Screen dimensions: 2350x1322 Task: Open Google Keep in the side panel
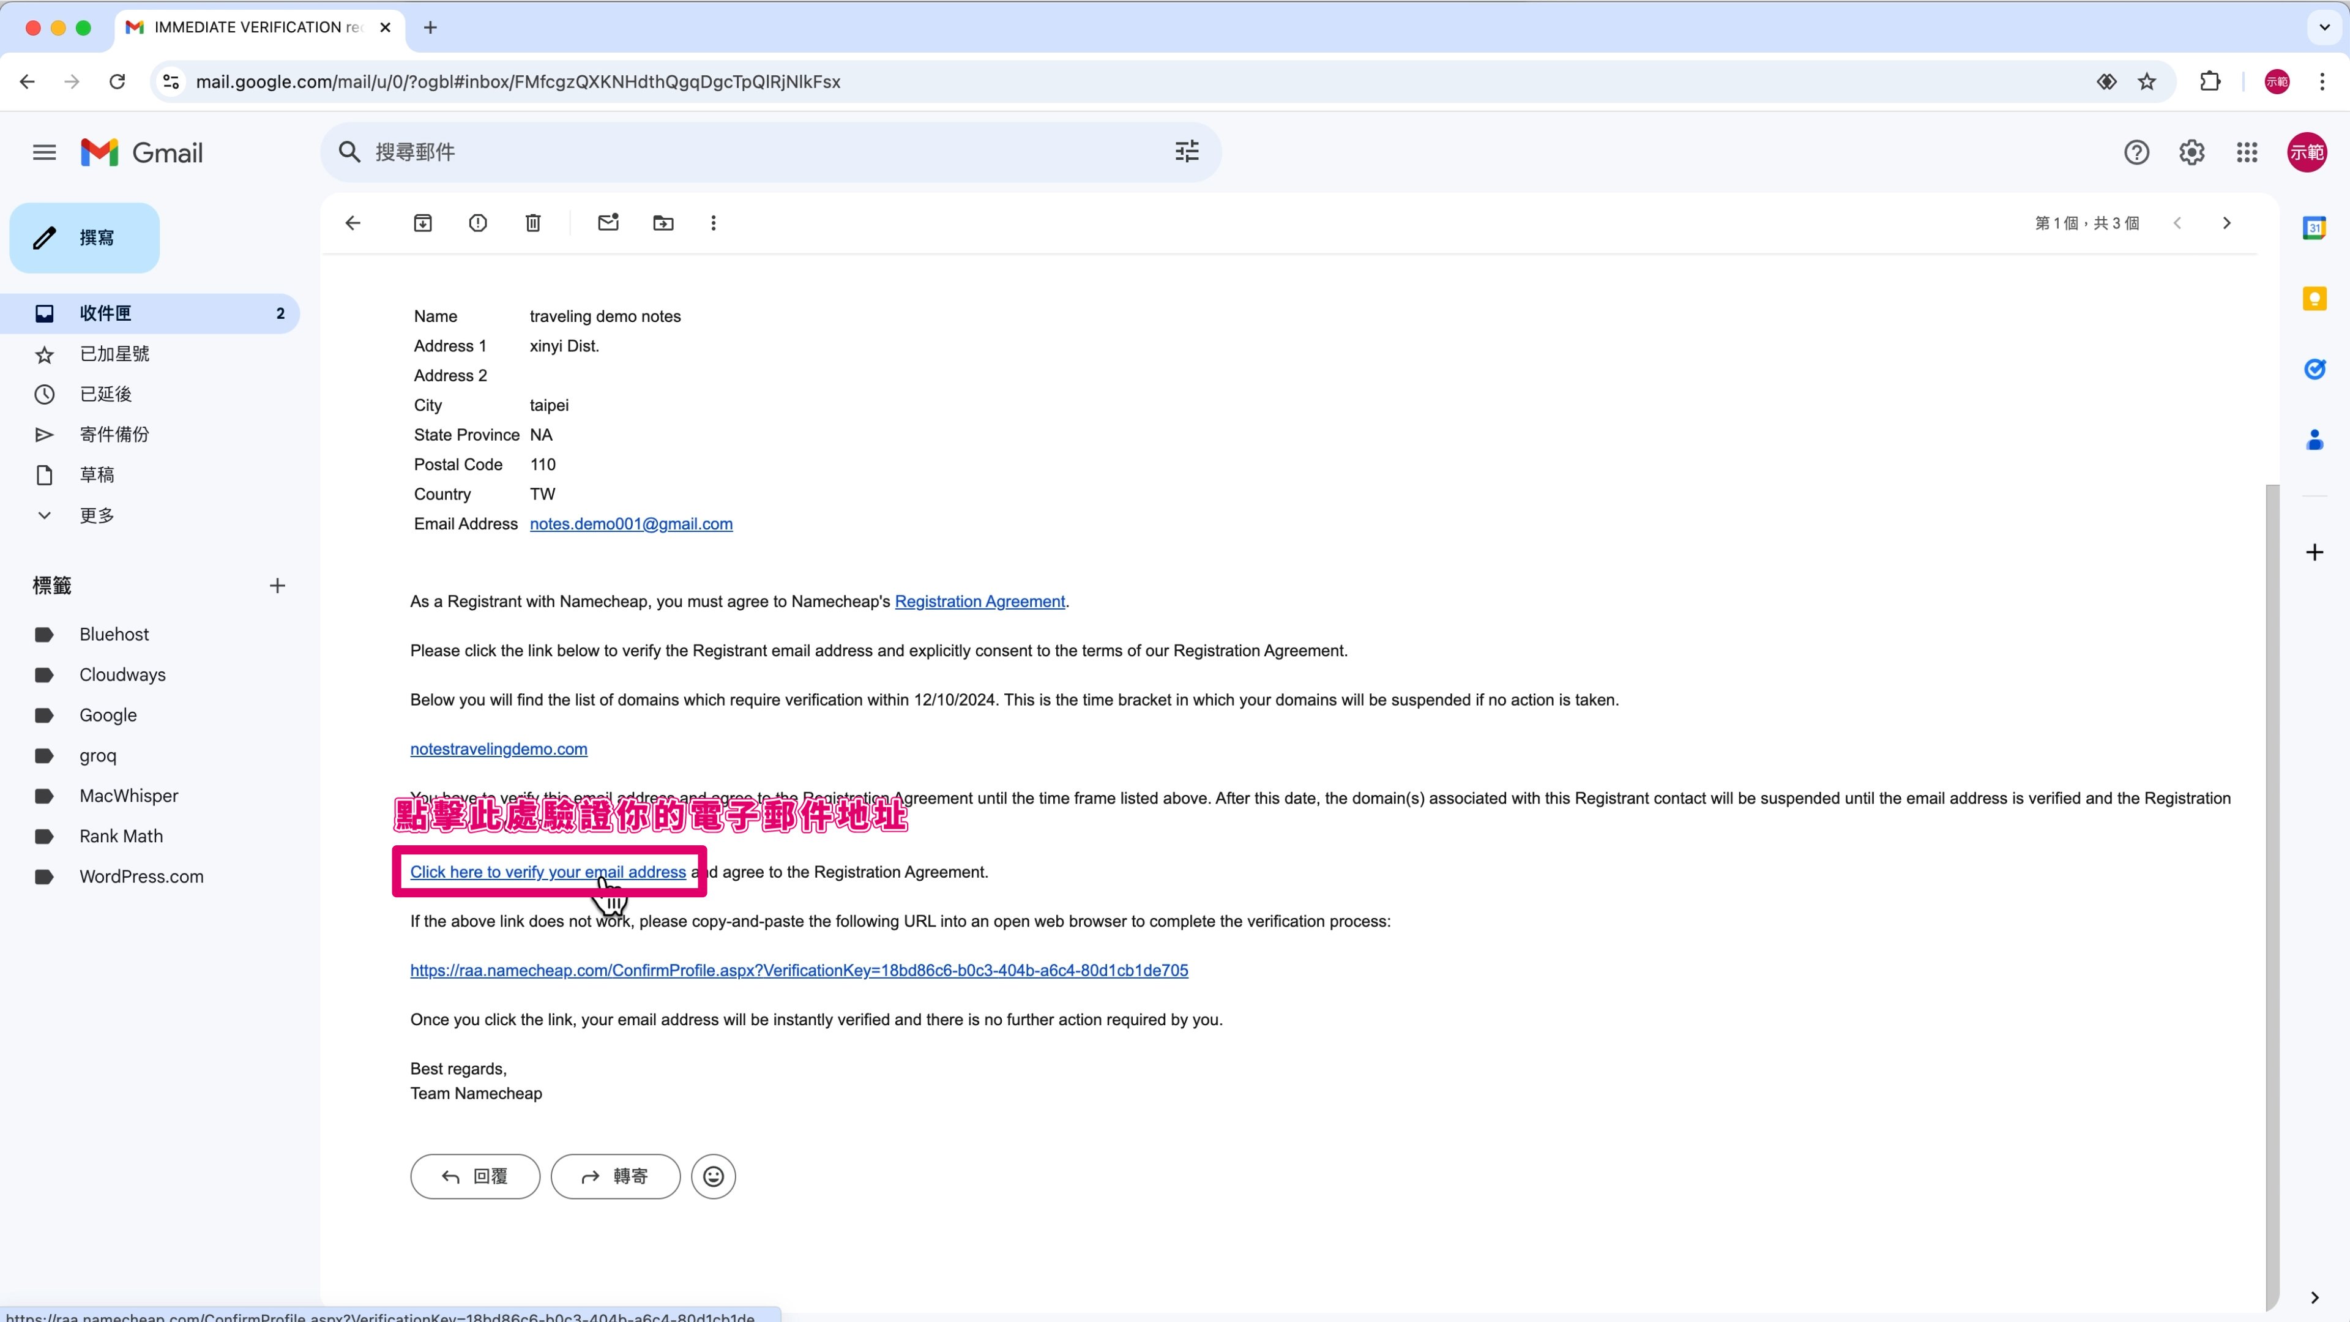coord(2315,299)
